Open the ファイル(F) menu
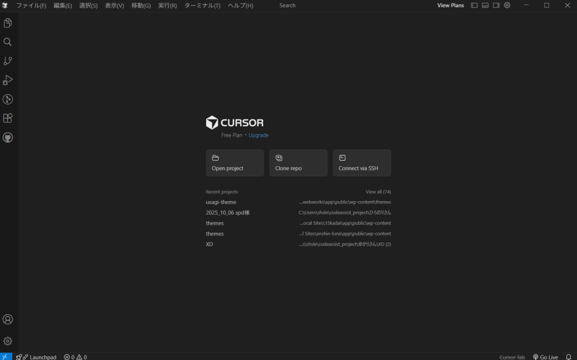This screenshot has width=577, height=360. pos(31,6)
